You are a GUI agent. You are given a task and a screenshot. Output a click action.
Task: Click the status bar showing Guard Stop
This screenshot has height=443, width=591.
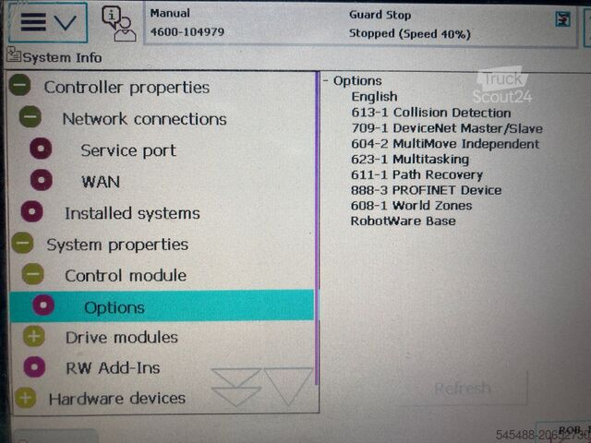tap(360, 24)
